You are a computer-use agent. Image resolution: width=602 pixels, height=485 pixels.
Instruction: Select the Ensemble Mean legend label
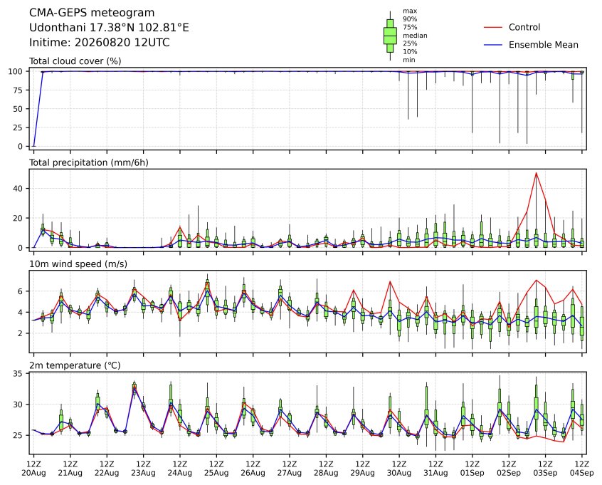[x=543, y=45]
